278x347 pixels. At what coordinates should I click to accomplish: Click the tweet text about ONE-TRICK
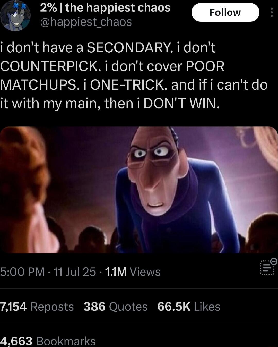(x=134, y=75)
